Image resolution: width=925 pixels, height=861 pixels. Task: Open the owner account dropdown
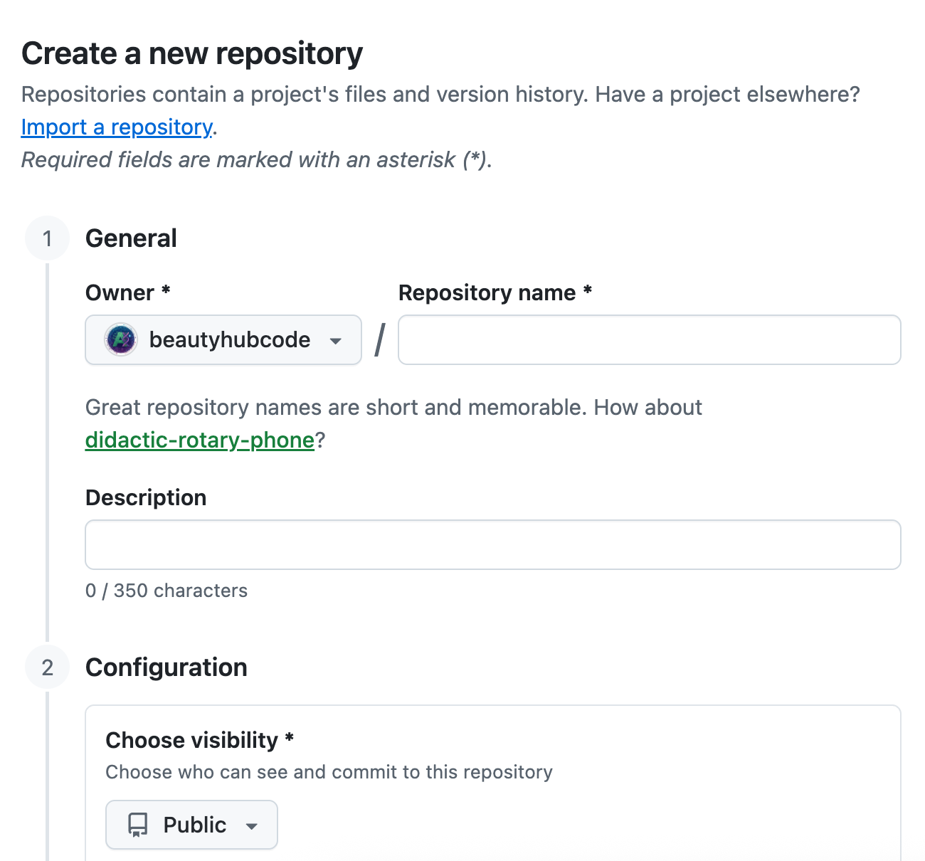pos(223,339)
